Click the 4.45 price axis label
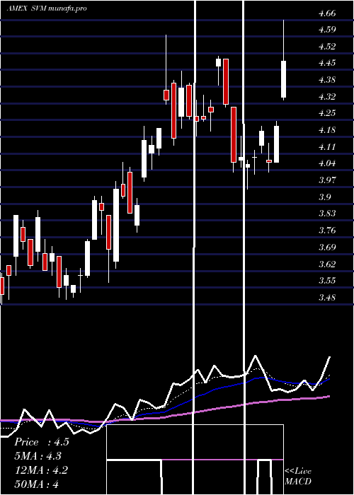 pos(327,63)
